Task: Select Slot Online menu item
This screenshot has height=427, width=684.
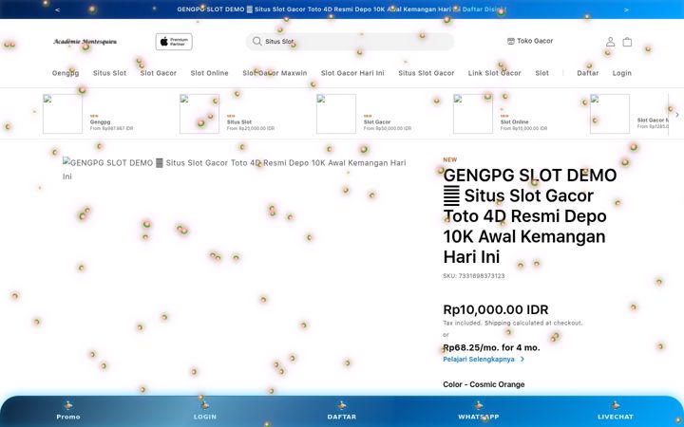Action: [209, 73]
